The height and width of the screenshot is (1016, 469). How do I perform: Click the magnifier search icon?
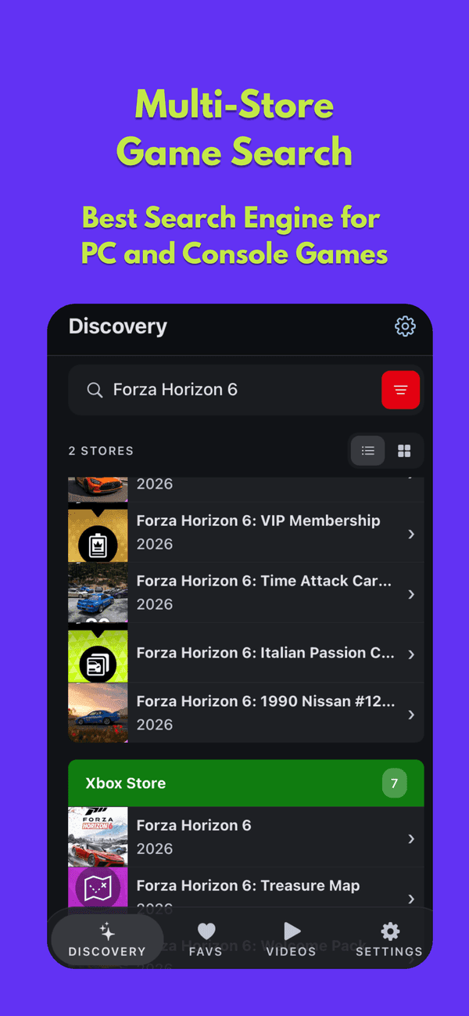(x=95, y=390)
